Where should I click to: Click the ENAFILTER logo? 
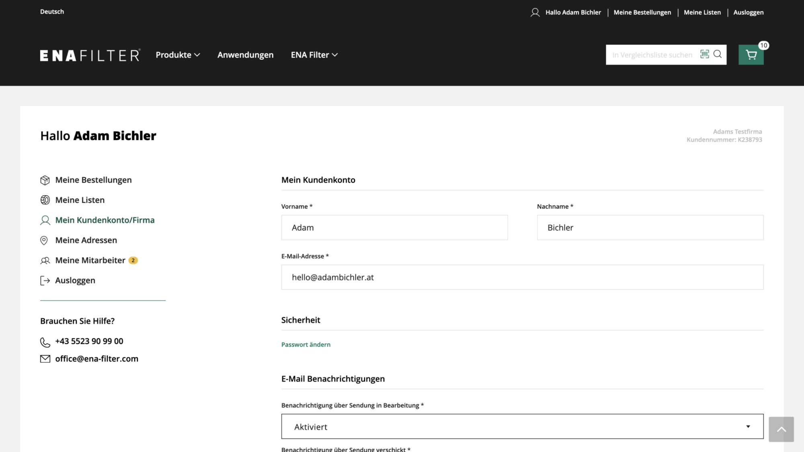[x=90, y=55]
